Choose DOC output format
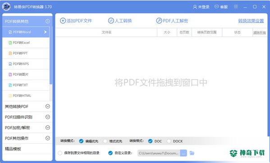Viewport: 270px width, 163px height. (150, 141)
